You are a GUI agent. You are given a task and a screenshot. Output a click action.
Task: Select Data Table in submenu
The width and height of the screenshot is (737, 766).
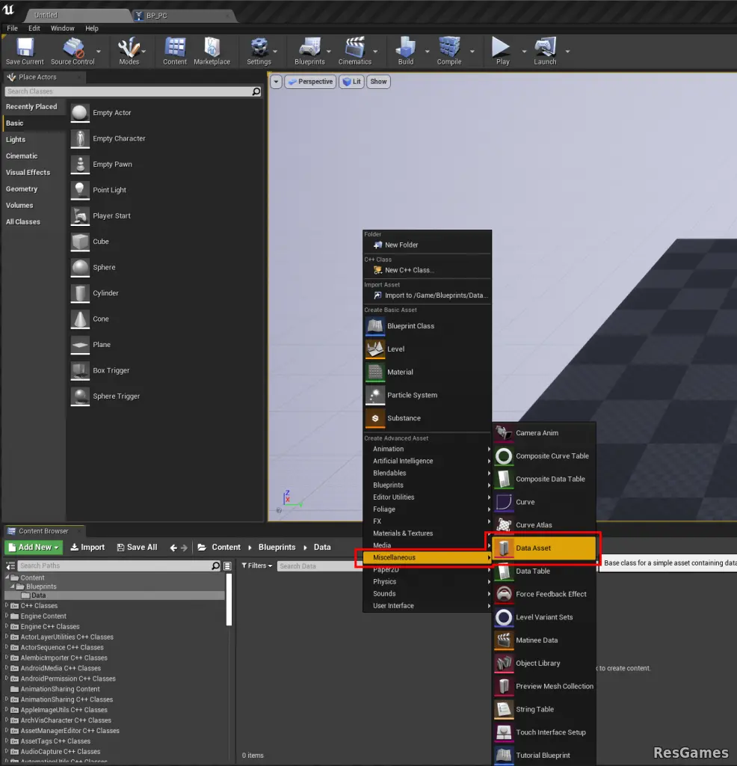[x=544, y=571]
